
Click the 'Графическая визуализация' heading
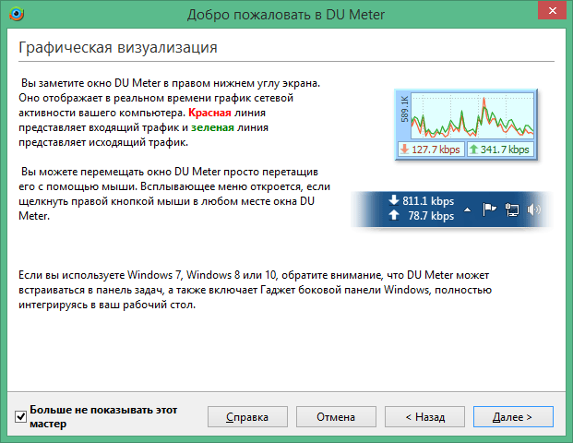pyautogui.click(x=118, y=47)
